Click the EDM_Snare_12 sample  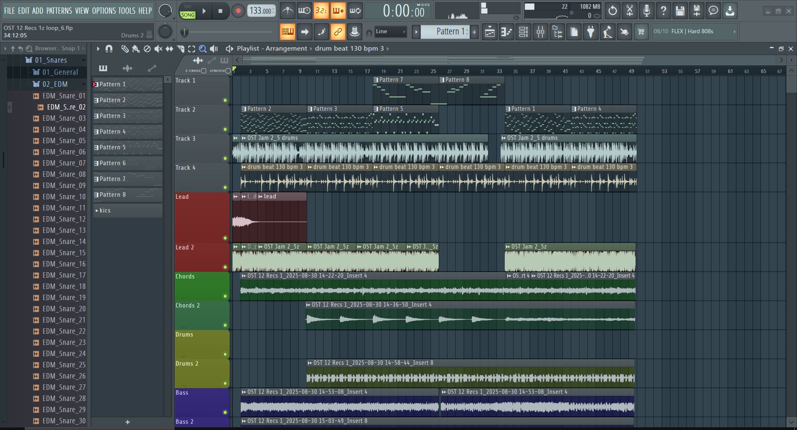tap(64, 219)
